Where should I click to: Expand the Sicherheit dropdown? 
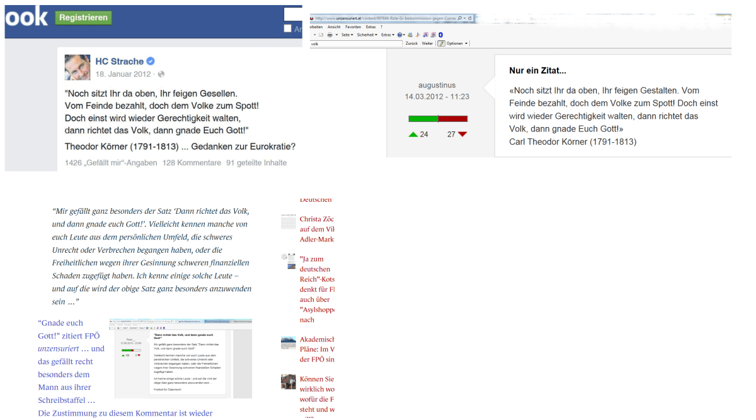point(367,35)
